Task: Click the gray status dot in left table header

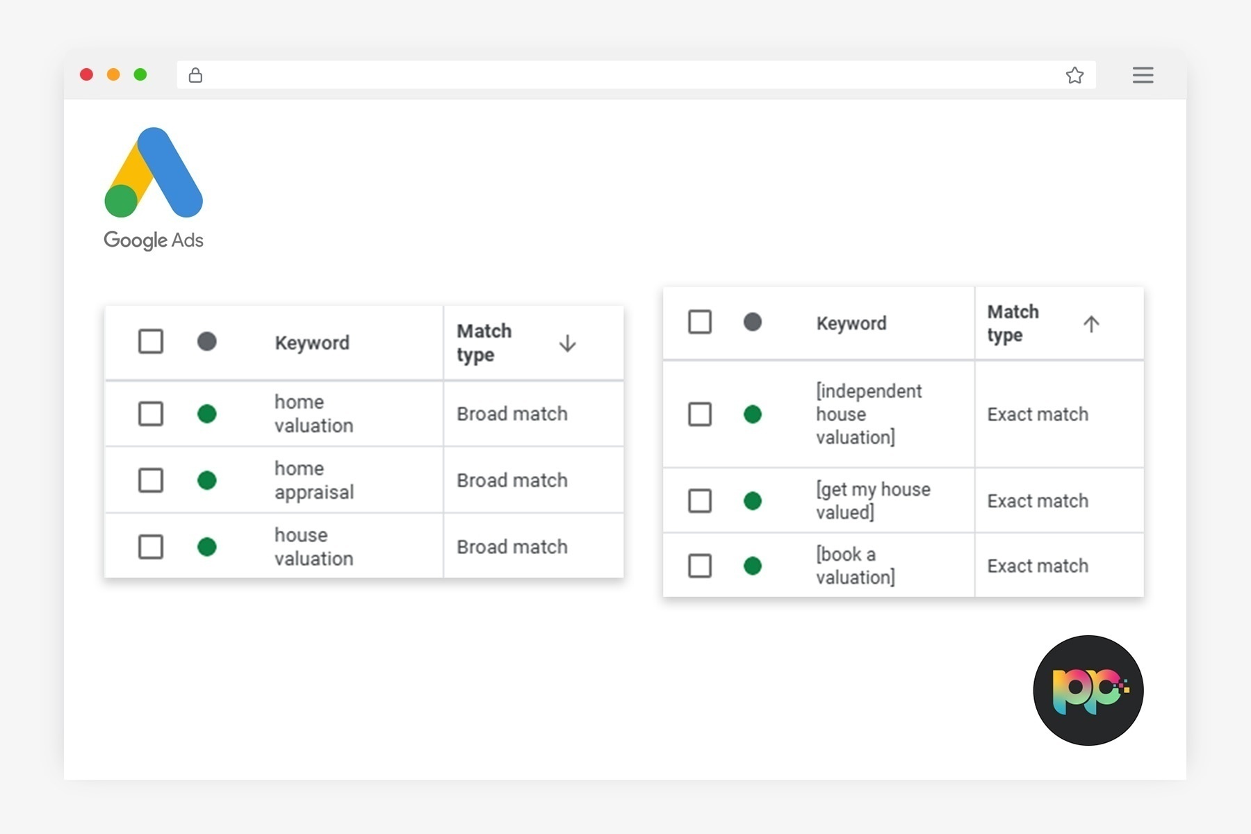Action: tap(206, 341)
